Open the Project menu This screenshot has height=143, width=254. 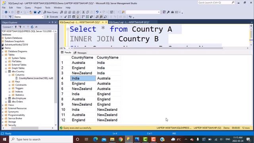38,8
